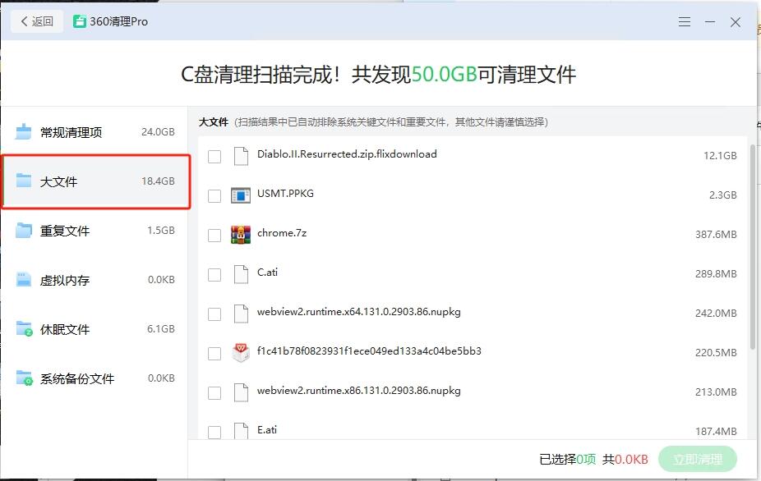Click the 重复文件 folder icon
Screen dimensions: 761x481
(23, 230)
